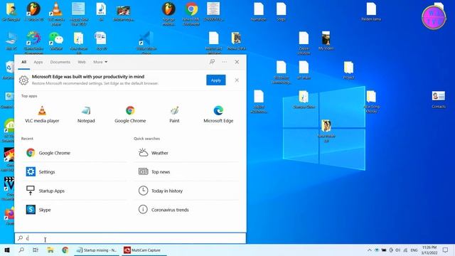Viewport: 455px width, 256px height.
Task: Close the search panel
Action: click(x=237, y=62)
